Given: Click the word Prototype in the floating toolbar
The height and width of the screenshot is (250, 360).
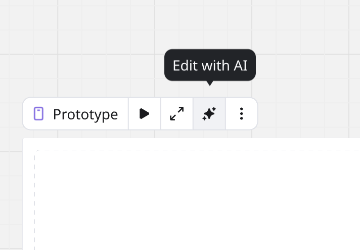Looking at the screenshot, I should 85,114.
